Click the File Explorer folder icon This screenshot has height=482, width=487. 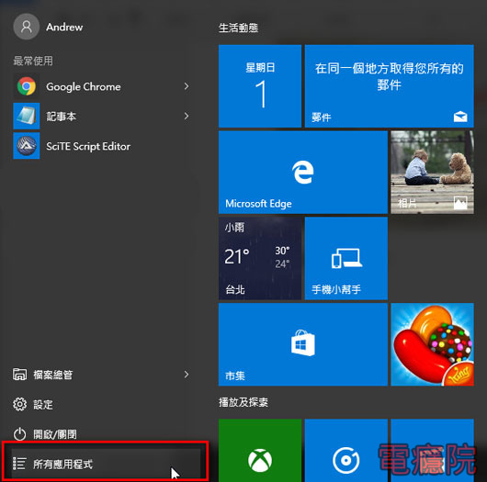(19, 375)
